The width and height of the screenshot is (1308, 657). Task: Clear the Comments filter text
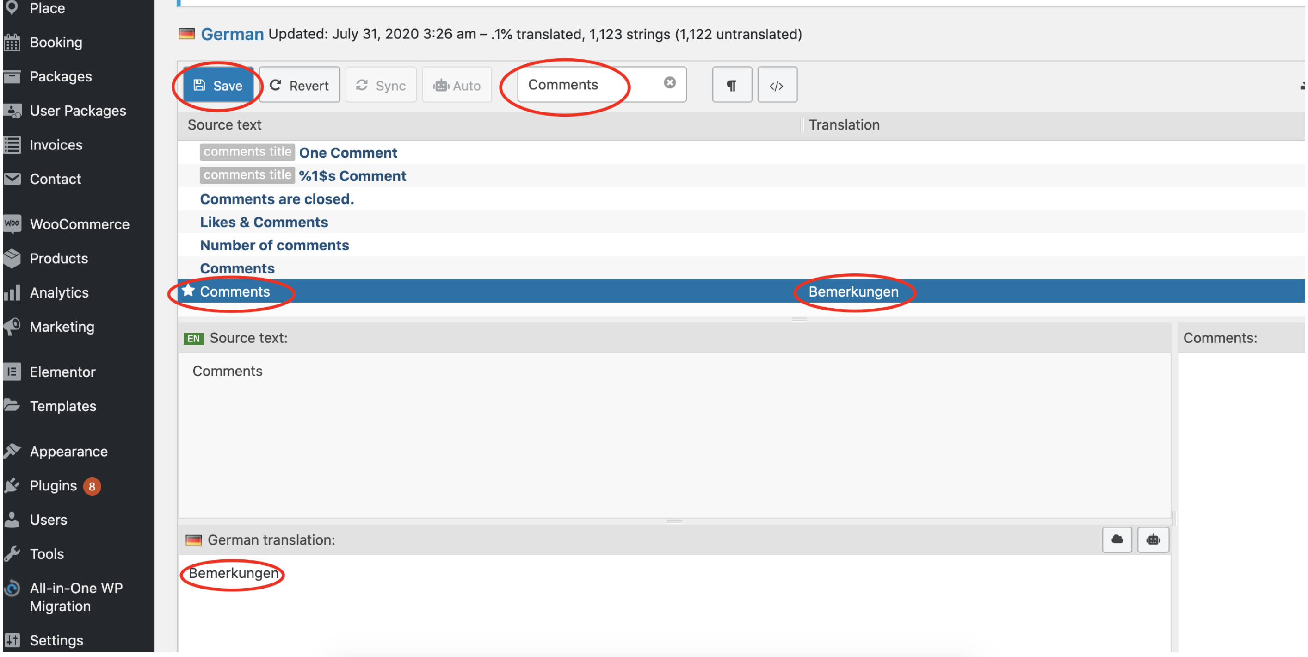point(670,83)
